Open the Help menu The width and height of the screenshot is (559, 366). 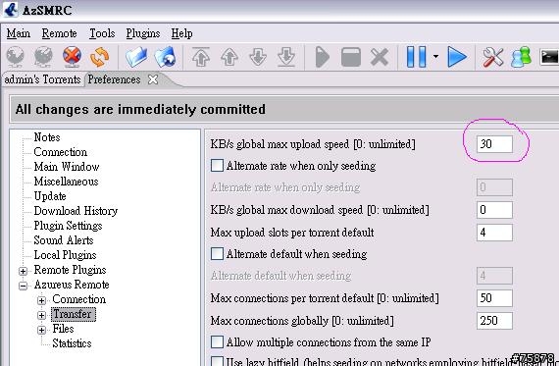[181, 34]
